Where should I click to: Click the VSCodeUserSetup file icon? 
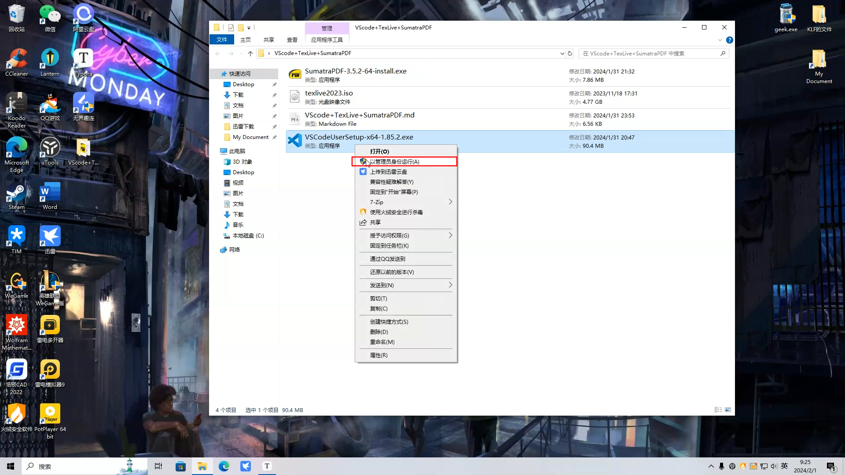pos(294,141)
